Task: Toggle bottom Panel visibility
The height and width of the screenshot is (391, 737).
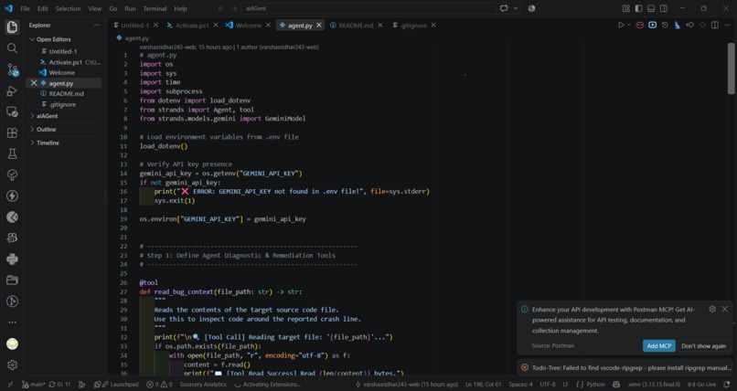Action: click(x=651, y=8)
